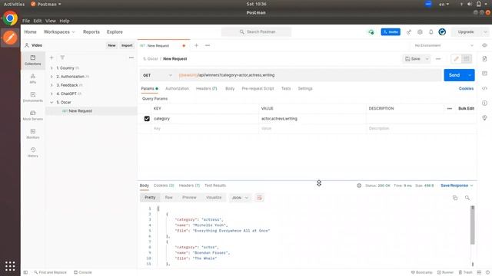Screen dimensions: 492x276
Task: Switch to the request Body tab
Action: pyautogui.click(x=230, y=89)
